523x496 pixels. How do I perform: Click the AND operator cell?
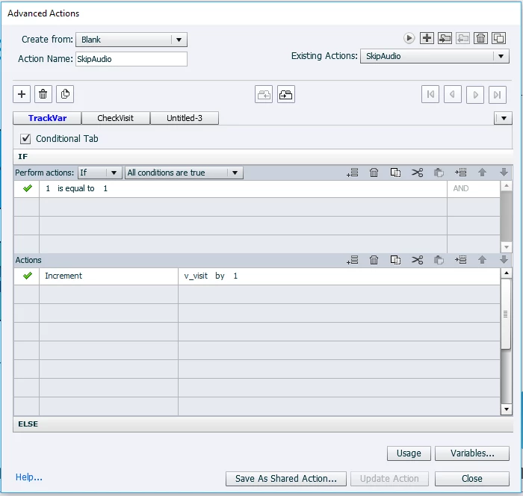click(x=474, y=189)
